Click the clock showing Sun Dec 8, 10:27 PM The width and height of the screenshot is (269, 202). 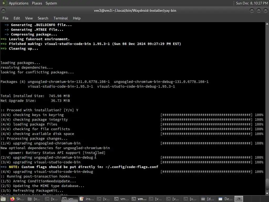[252, 3]
